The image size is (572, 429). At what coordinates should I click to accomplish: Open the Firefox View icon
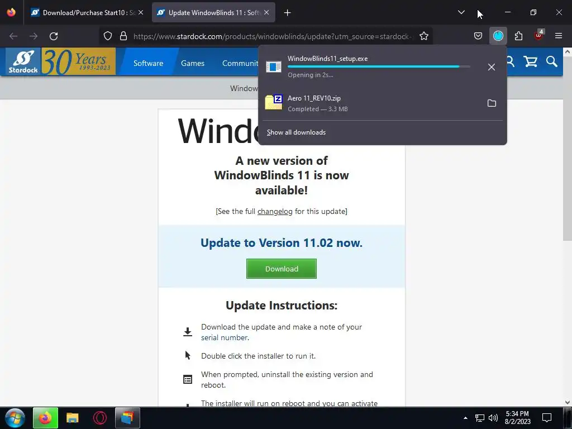[x=11, y=12]
